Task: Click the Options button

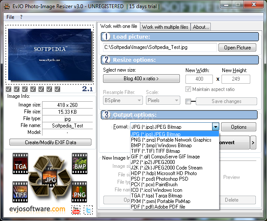Action: coord(239,127)
